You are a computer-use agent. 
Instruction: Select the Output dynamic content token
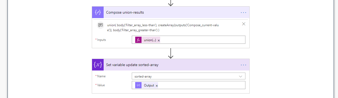tap(149, 85)
